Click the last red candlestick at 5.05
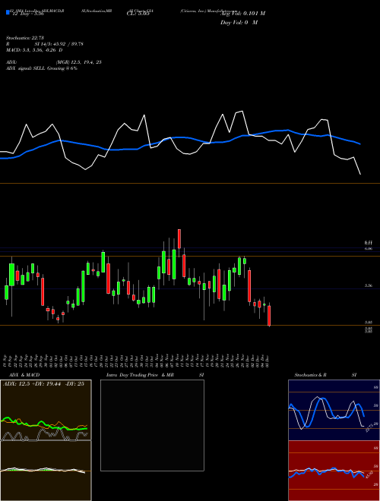Screen dimensions: 380x501 click(269, 316)
